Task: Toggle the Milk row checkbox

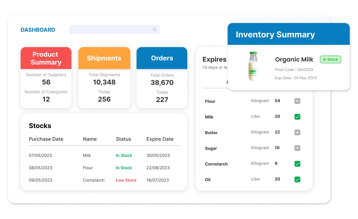Action: tap(297, 117)
